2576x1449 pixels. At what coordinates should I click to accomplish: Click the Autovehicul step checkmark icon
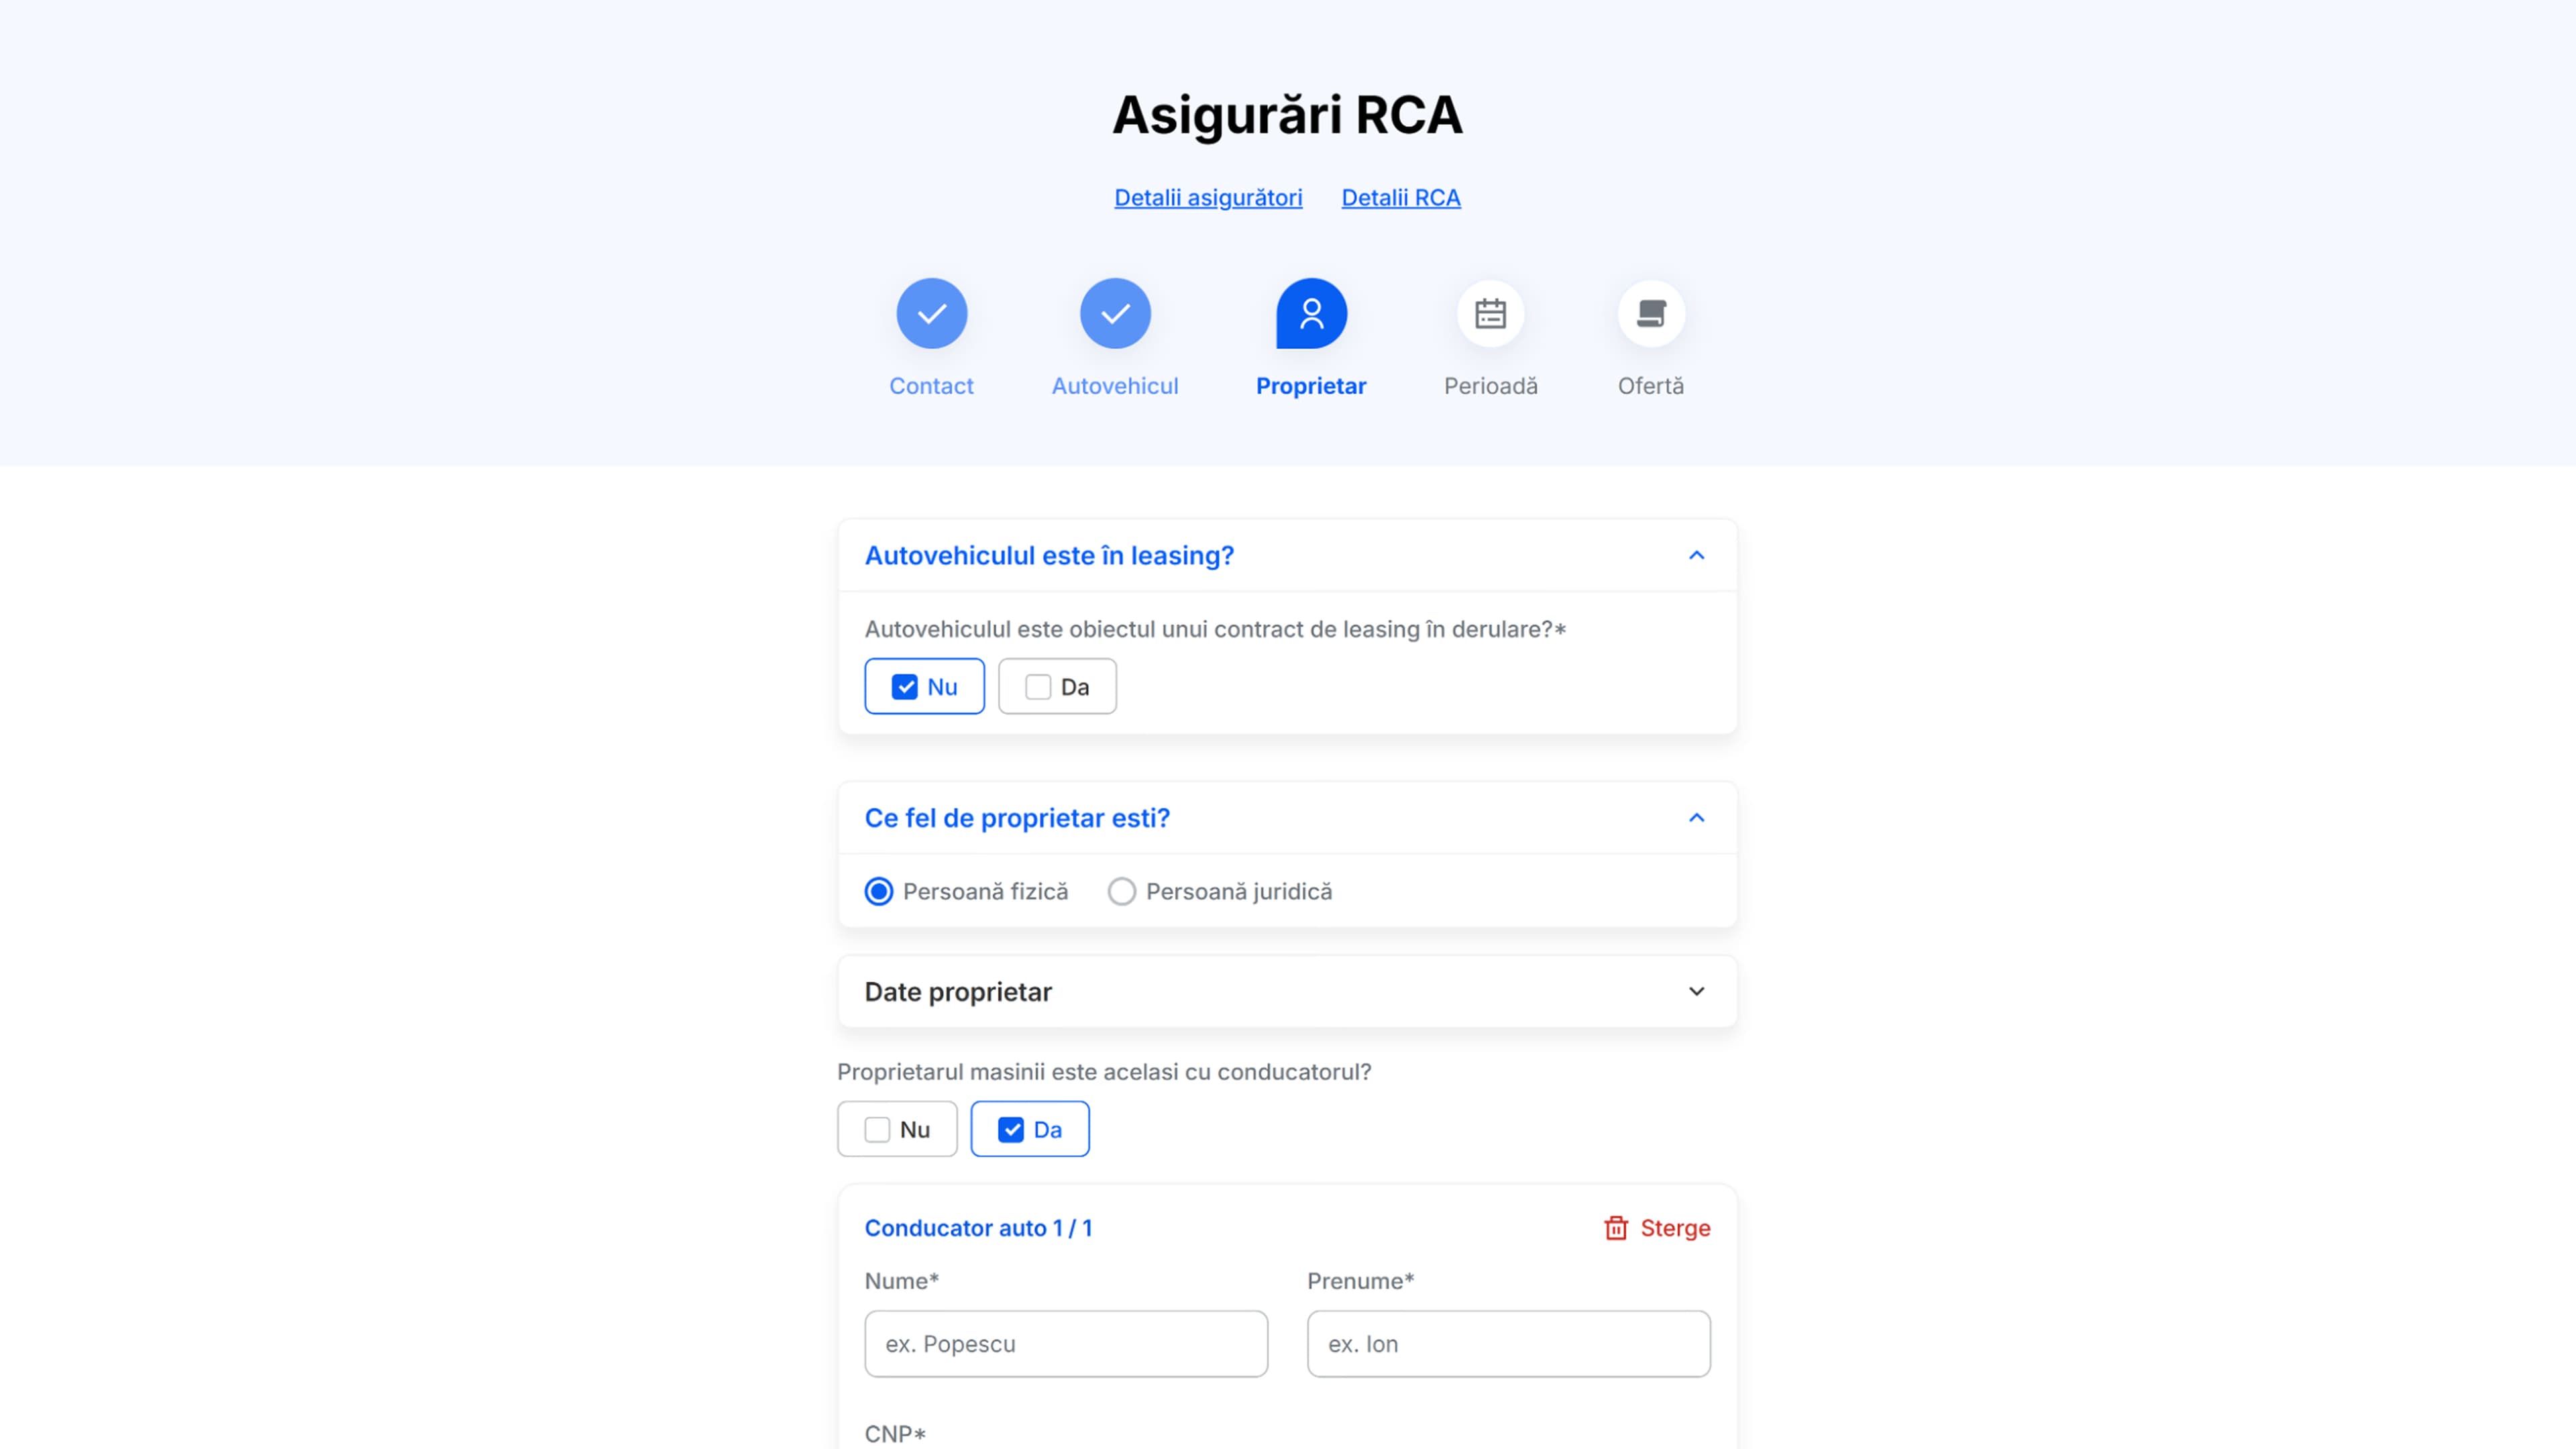click(1115, 314)
